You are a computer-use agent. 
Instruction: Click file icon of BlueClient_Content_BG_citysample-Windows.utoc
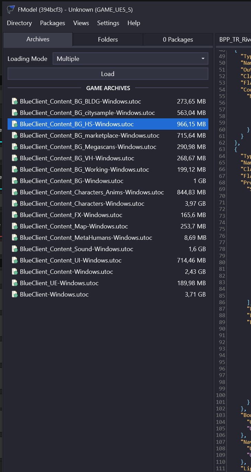click(14, 113)
